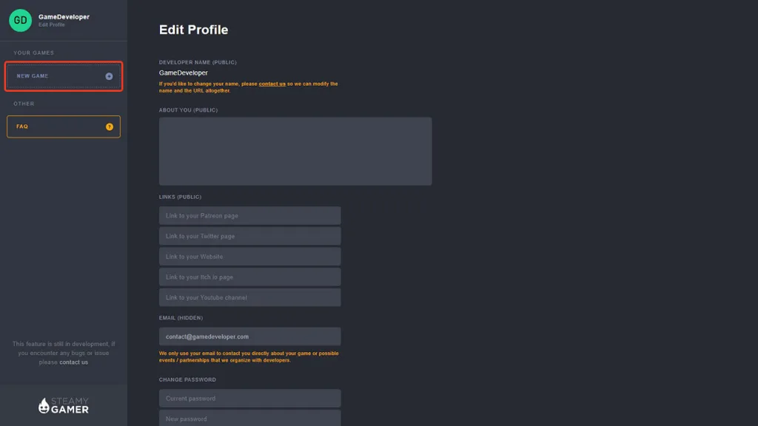Screen dimensions: 758x426
Task: Click the Youtube channel link field
Action: pos(250,297)
